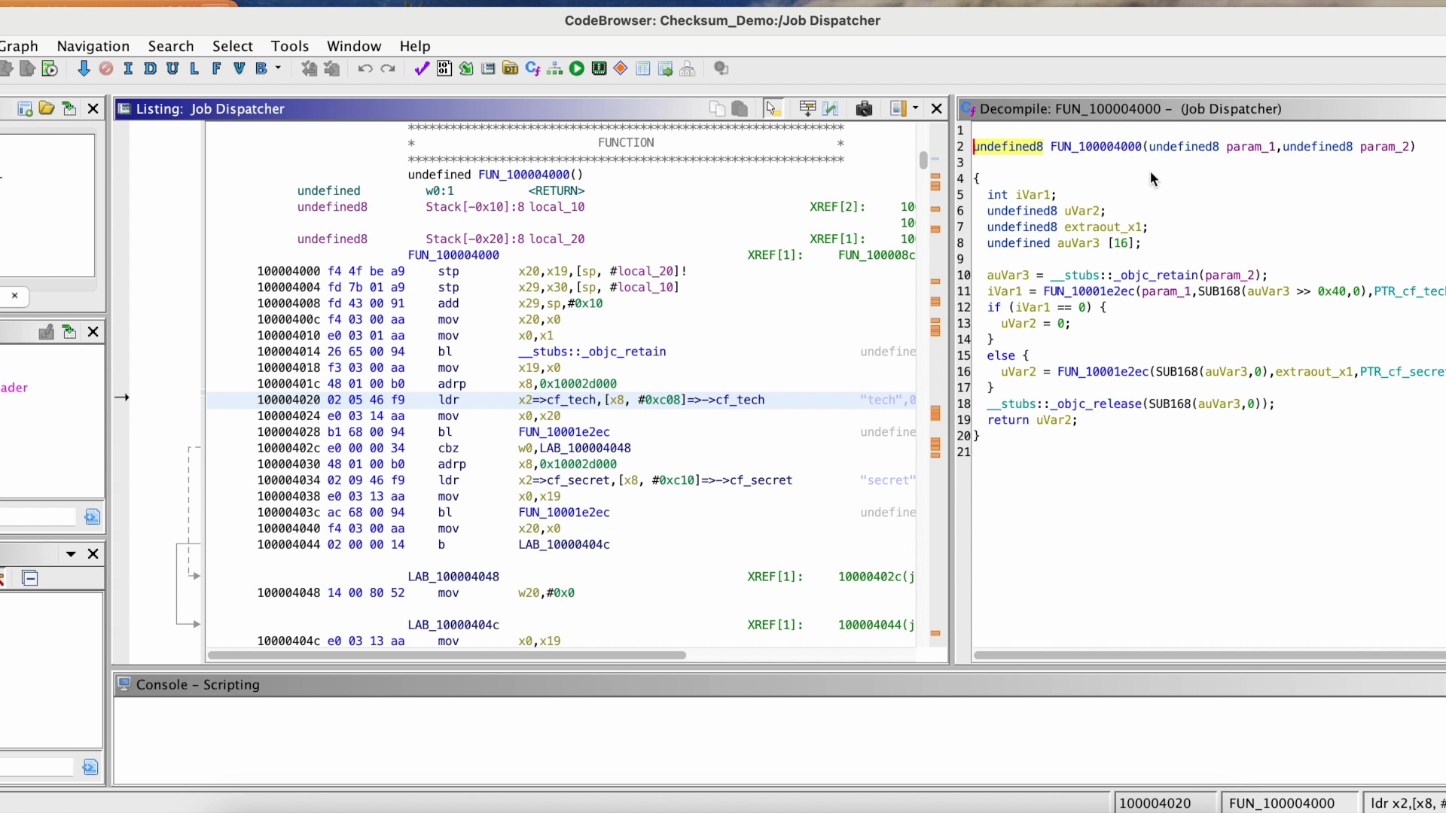Toggle mouse hover mode in Listing

tap(771, 108)
